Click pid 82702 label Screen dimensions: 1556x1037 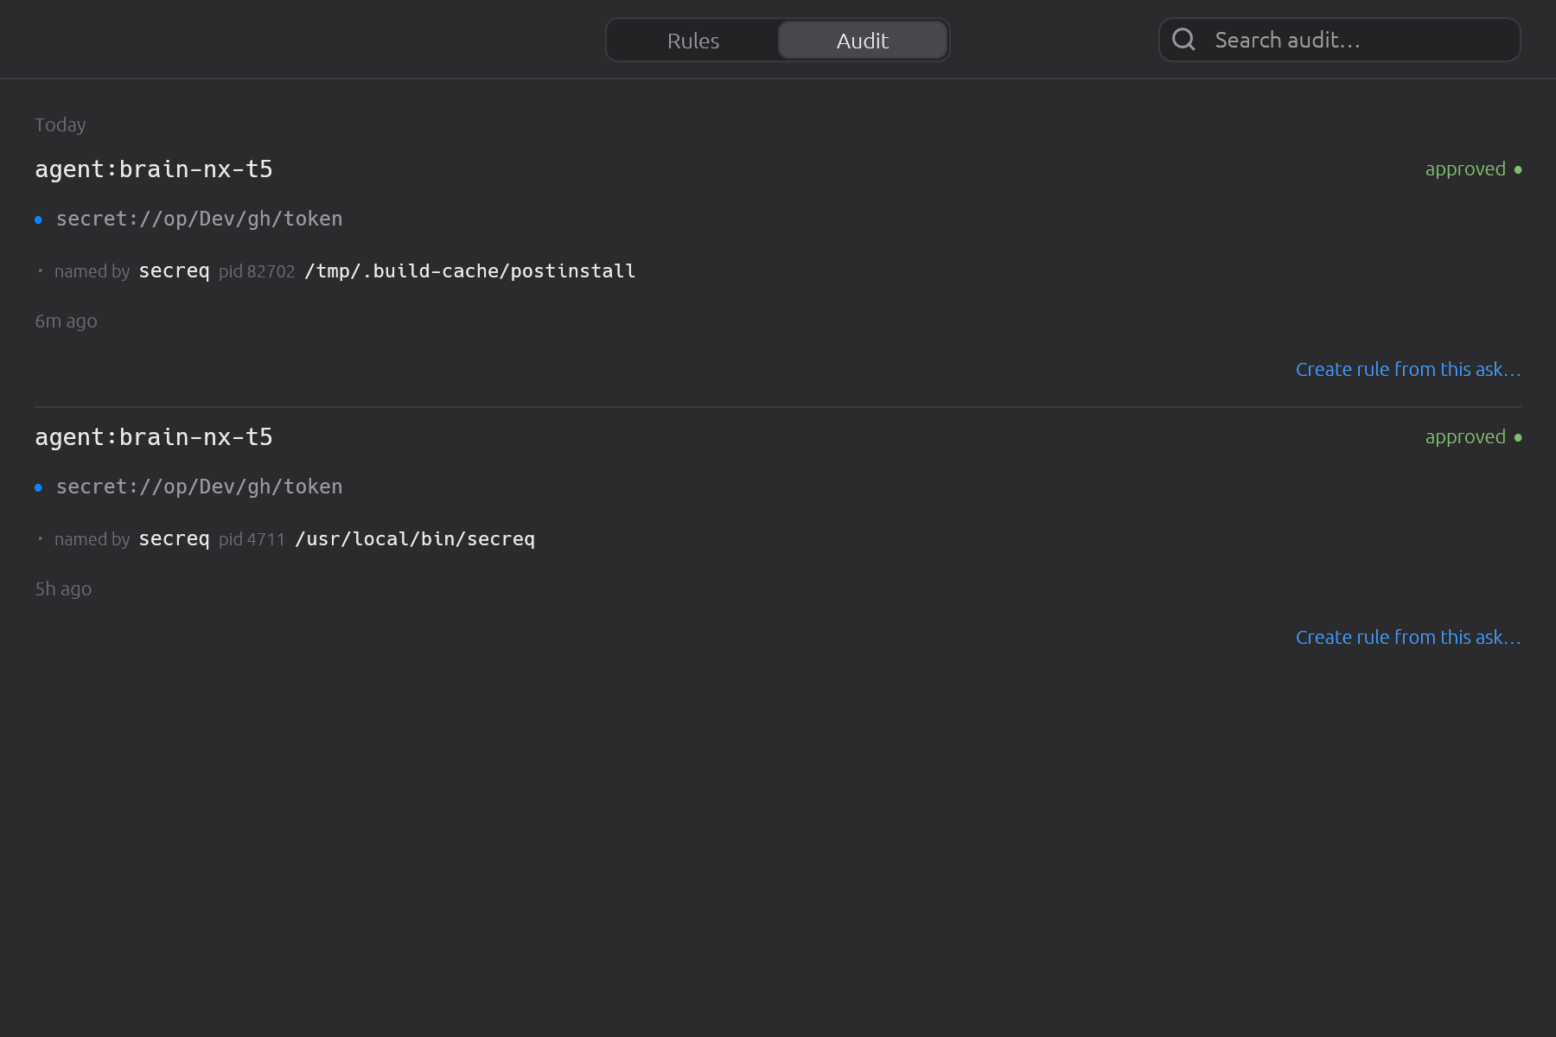[257, 271]
